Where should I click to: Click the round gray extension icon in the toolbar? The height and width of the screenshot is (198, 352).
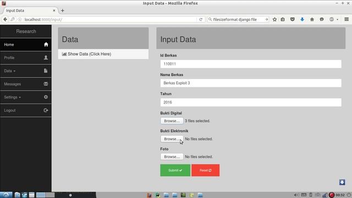[332, 20]
